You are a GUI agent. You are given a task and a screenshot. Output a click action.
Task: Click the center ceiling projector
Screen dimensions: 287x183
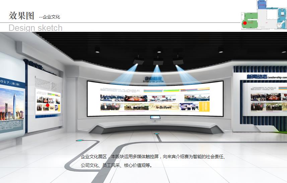coord(158,61)
